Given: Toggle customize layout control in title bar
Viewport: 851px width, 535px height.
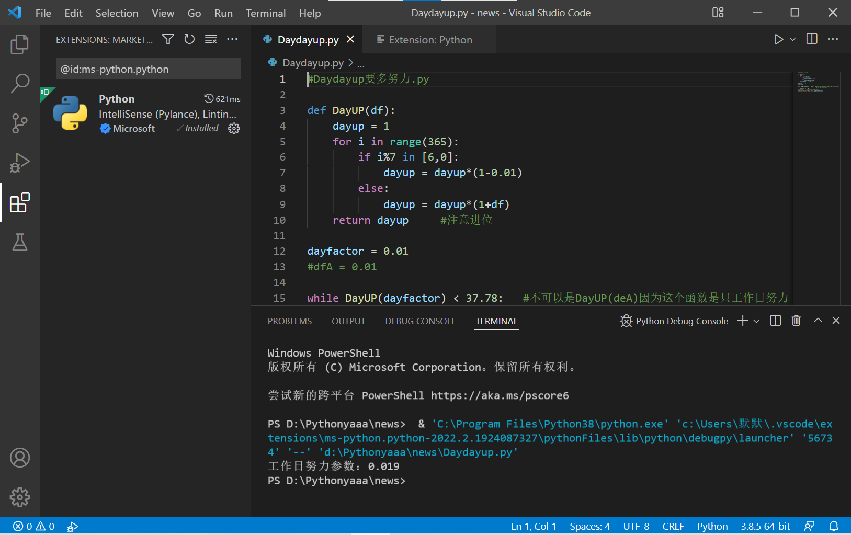Looking at the screenshot, I should (x=718, y=13).
